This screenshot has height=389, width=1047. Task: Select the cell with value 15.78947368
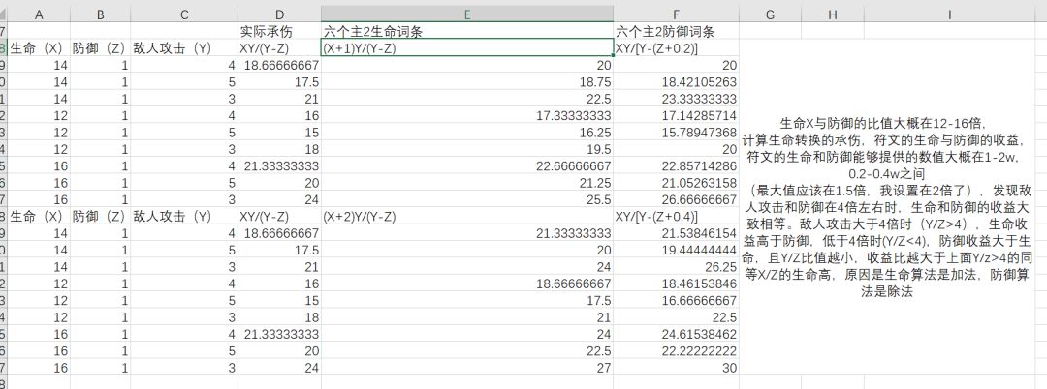pos(676,133)
